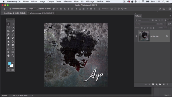
Task: Hide the Arrière-plan layer
Action: click(136, 36)
